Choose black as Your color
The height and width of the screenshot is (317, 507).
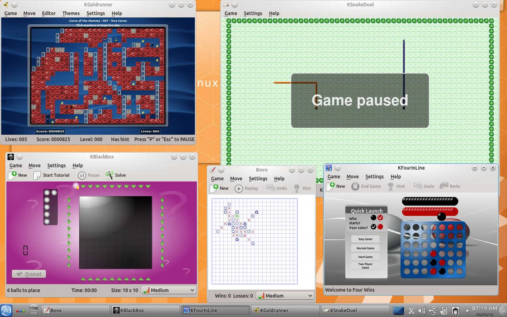(374, 227)
